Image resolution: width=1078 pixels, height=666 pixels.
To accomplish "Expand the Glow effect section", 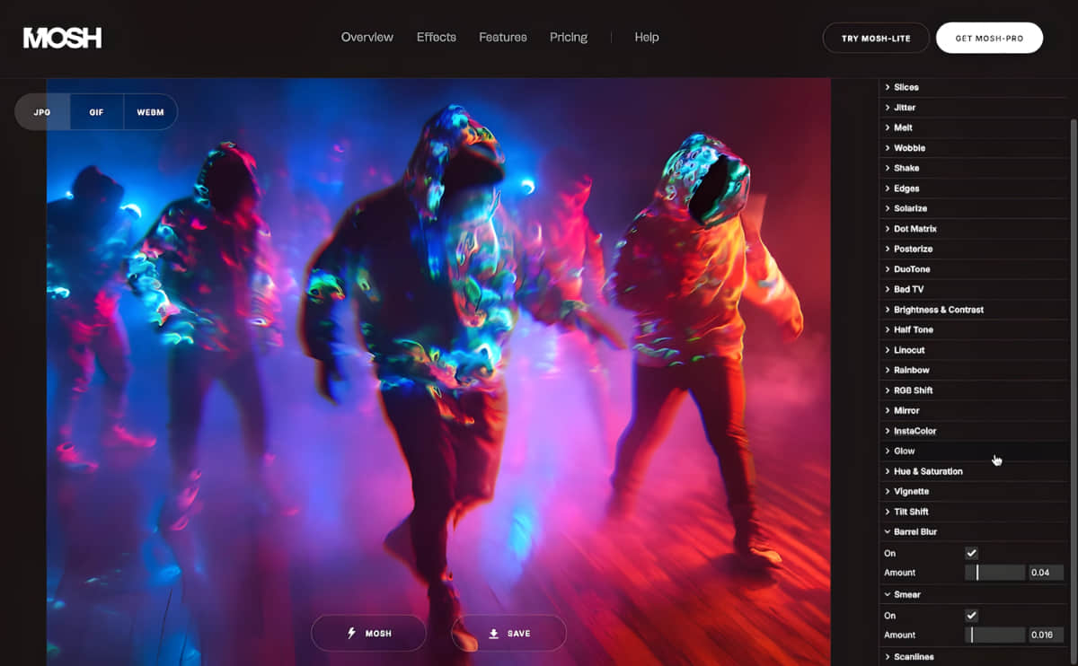I will (904, 451).
